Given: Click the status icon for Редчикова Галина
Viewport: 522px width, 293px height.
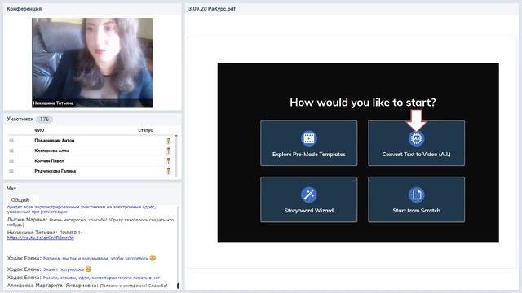Looking at the screenshot, I should (x=168, y=172).
